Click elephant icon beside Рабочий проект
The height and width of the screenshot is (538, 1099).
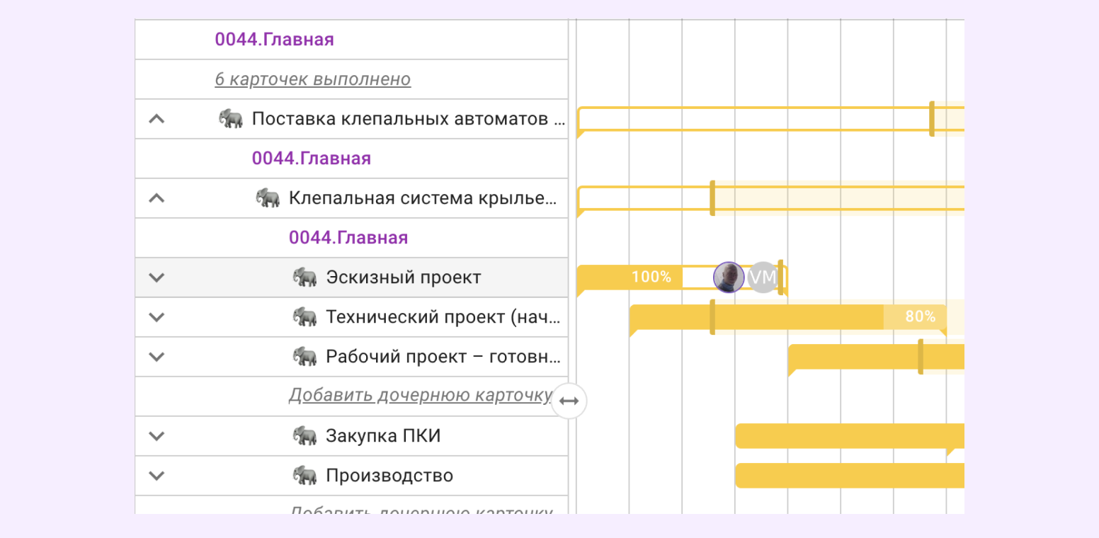(304, 357)
